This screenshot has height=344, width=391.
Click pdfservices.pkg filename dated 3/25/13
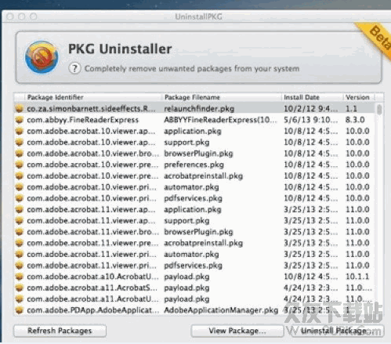click(x=193, y=266)
